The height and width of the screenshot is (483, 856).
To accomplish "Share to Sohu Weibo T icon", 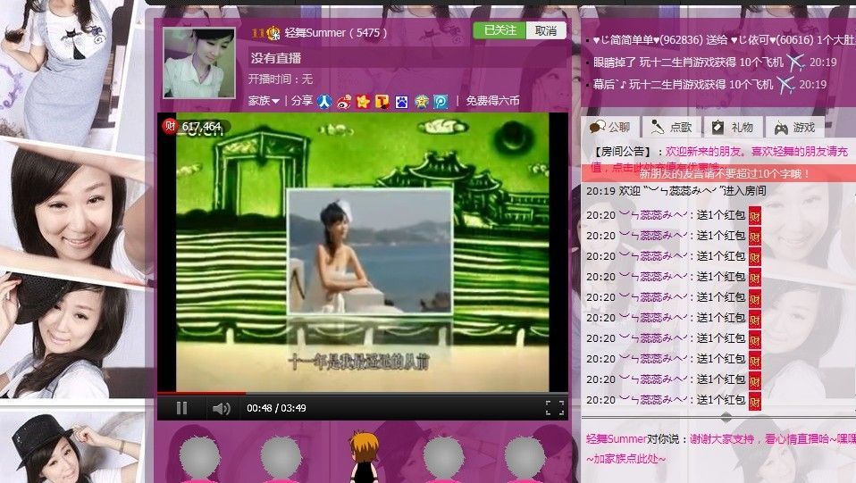I will 382,102.
